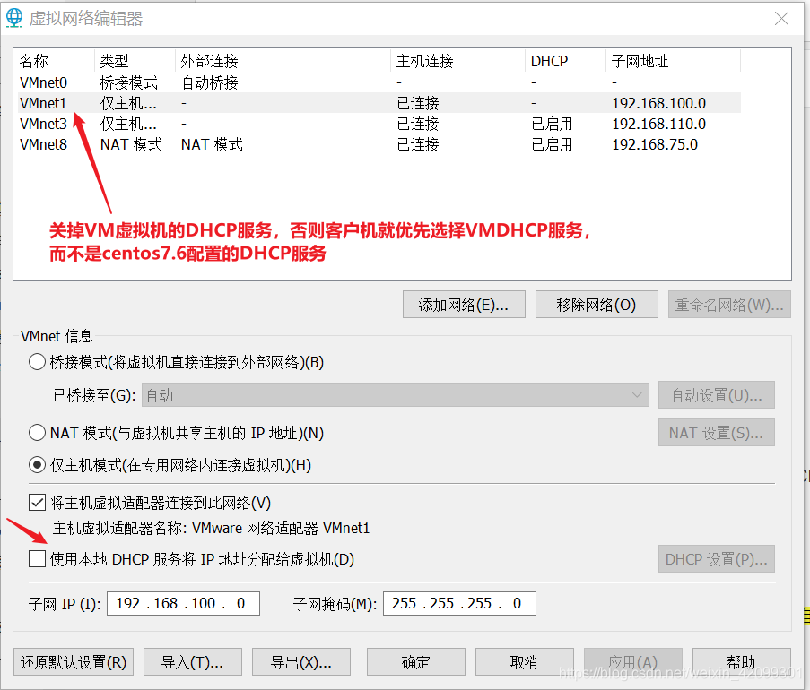Click the DHCP column header
810x690 pixels.
tap(566, 61)
